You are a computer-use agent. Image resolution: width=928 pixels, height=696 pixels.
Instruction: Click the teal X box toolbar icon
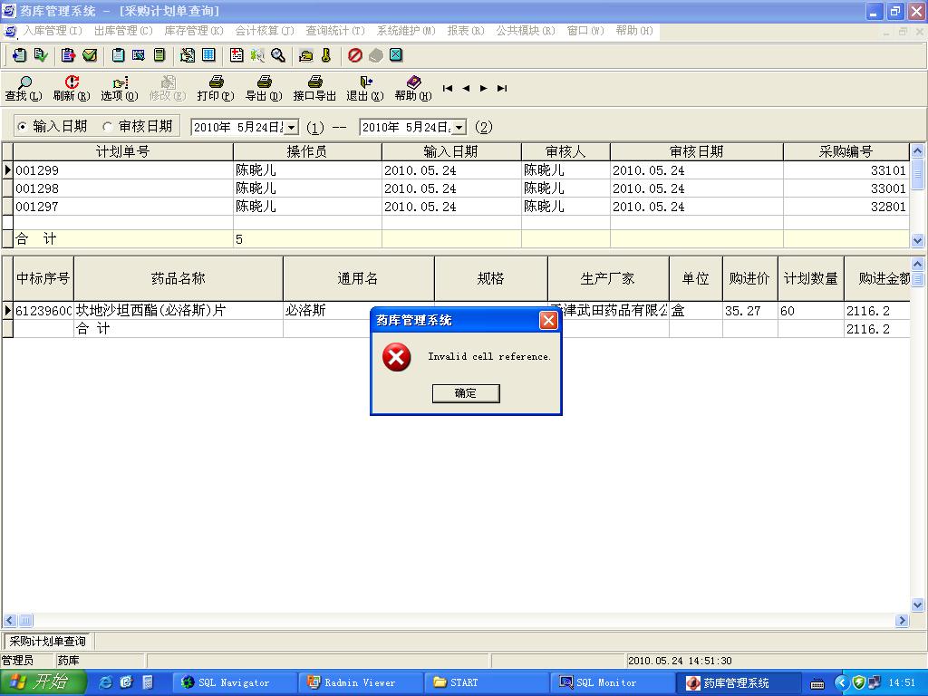396,55
